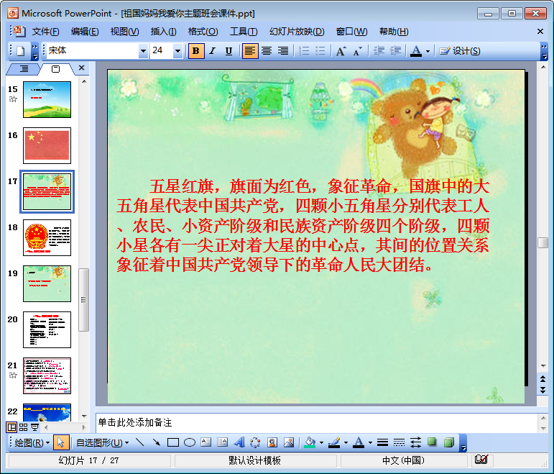Select slide 16 red flag thumbnail
The image size is (554, 474).
coord(47,145)
